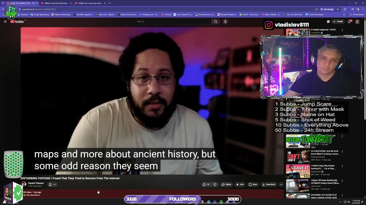Expand the 'Fair Use Disclaimer' description box
The height and width of the screenshot is (205, 366).
(x=152, y=194)
